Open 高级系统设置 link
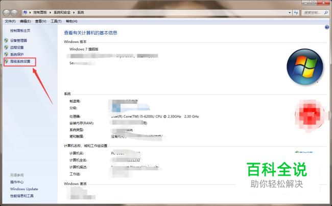 20,61
